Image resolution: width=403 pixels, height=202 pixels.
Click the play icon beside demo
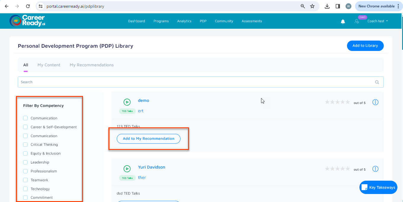[x=127, y=102]
